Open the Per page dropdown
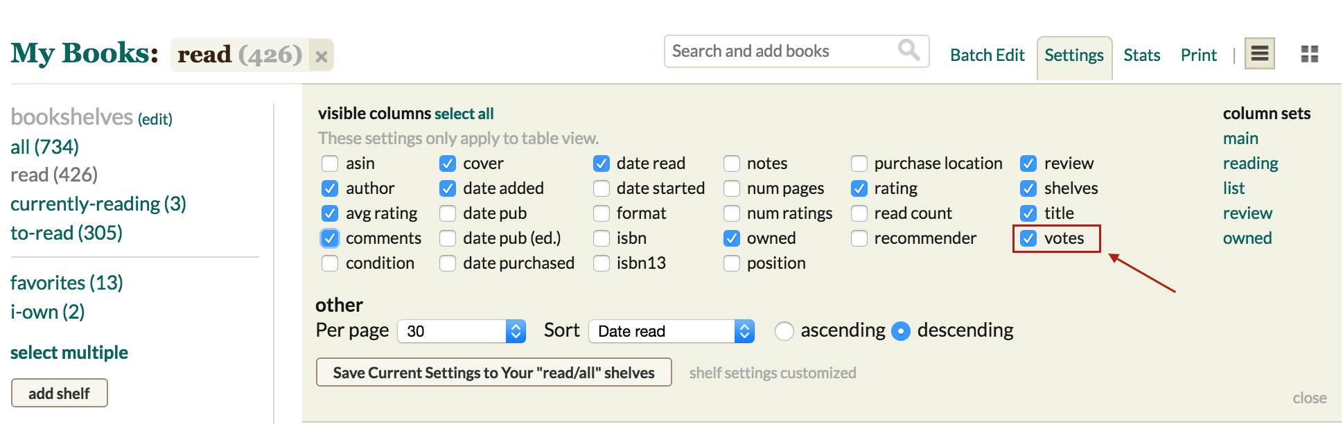 click(x=462, y=331)
